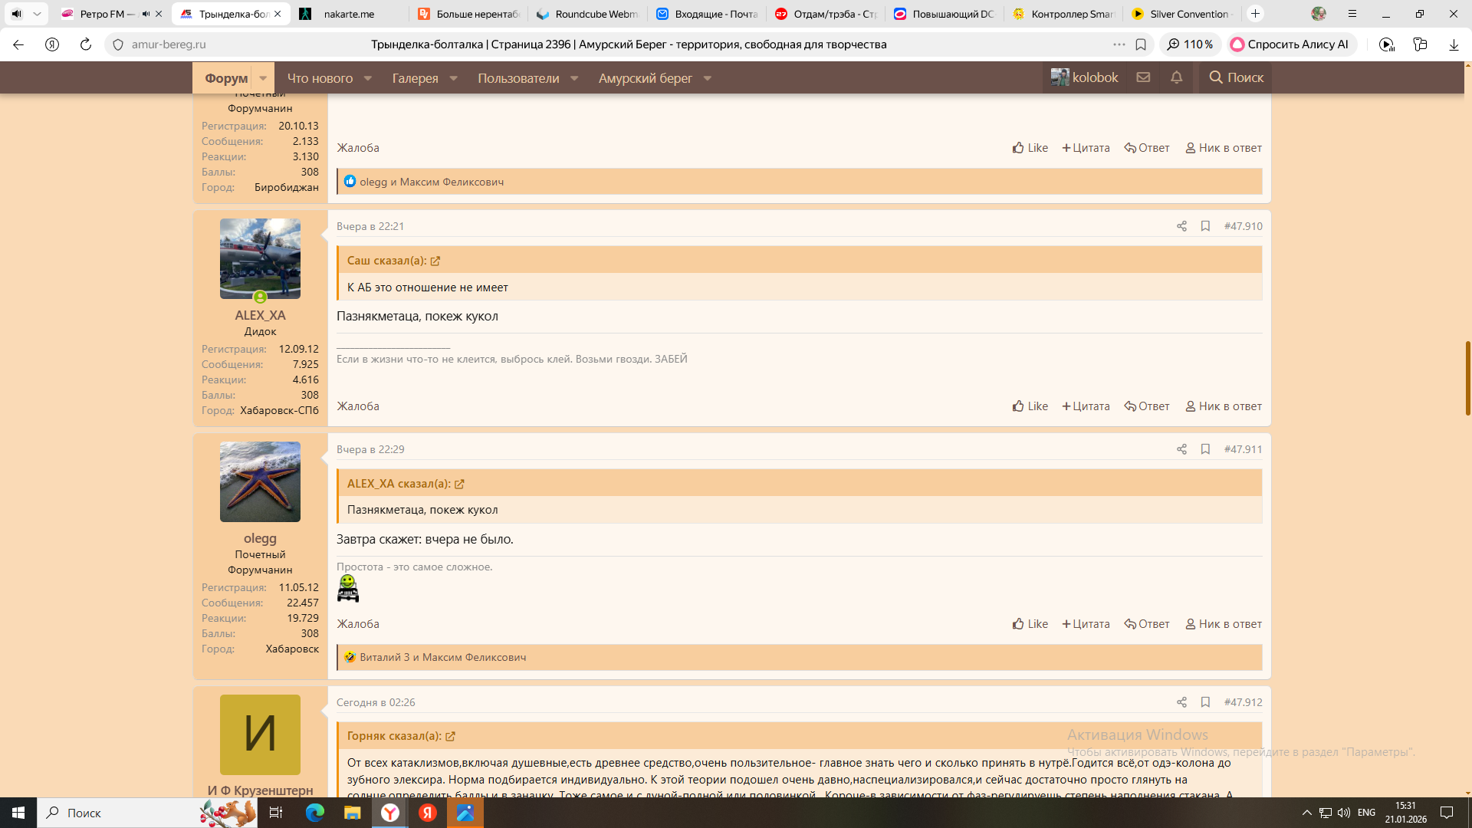Switch to the nakarte.me browser tab
The width and height of the screenshot is (1472, 828).
click(x=349, y=14)
